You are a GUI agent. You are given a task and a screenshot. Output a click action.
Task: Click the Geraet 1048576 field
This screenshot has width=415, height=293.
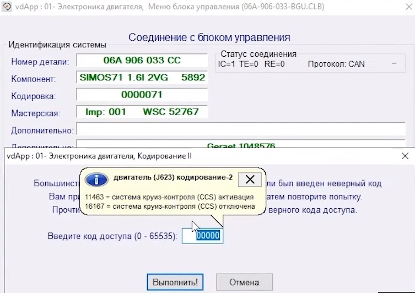(x=241, y=144)
